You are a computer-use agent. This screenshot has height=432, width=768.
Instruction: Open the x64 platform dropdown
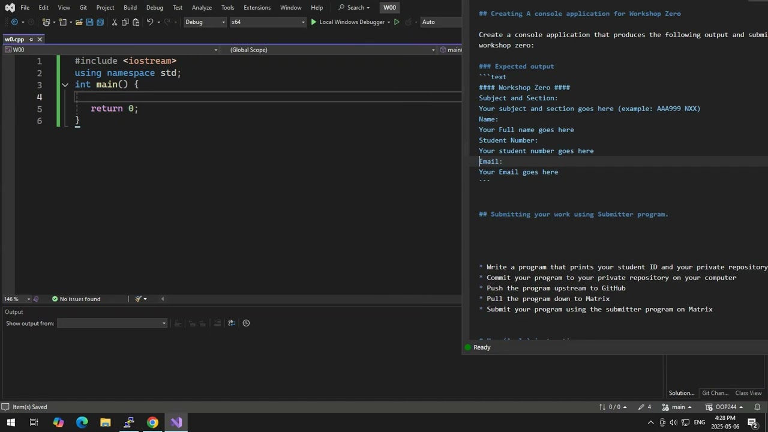click(x=268, y=22)
